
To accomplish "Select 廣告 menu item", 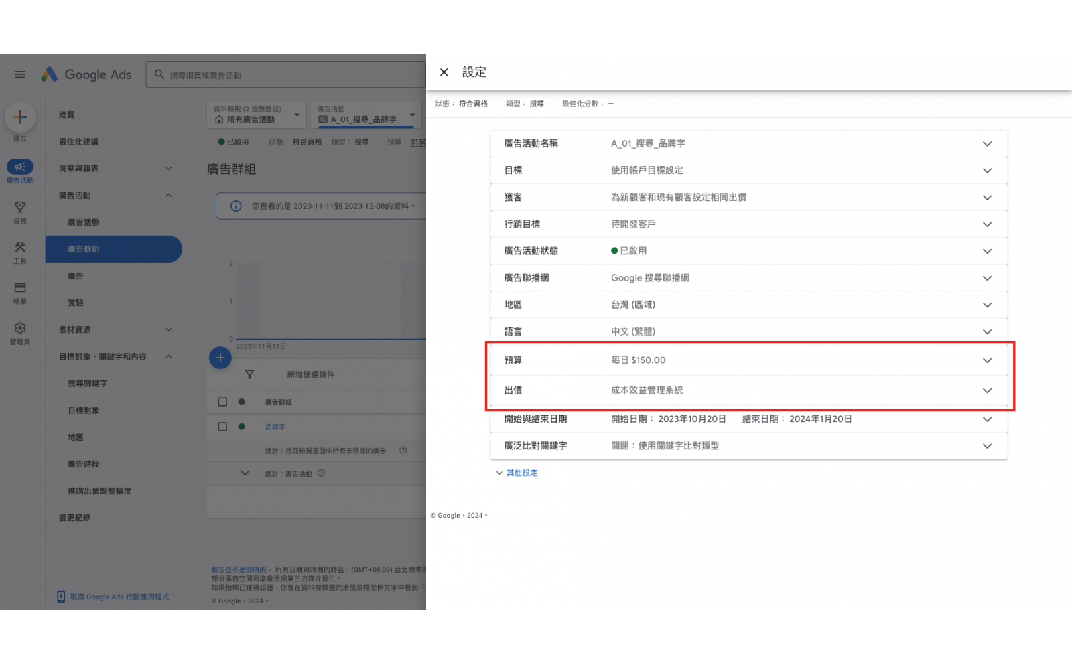I will [76, 276].
